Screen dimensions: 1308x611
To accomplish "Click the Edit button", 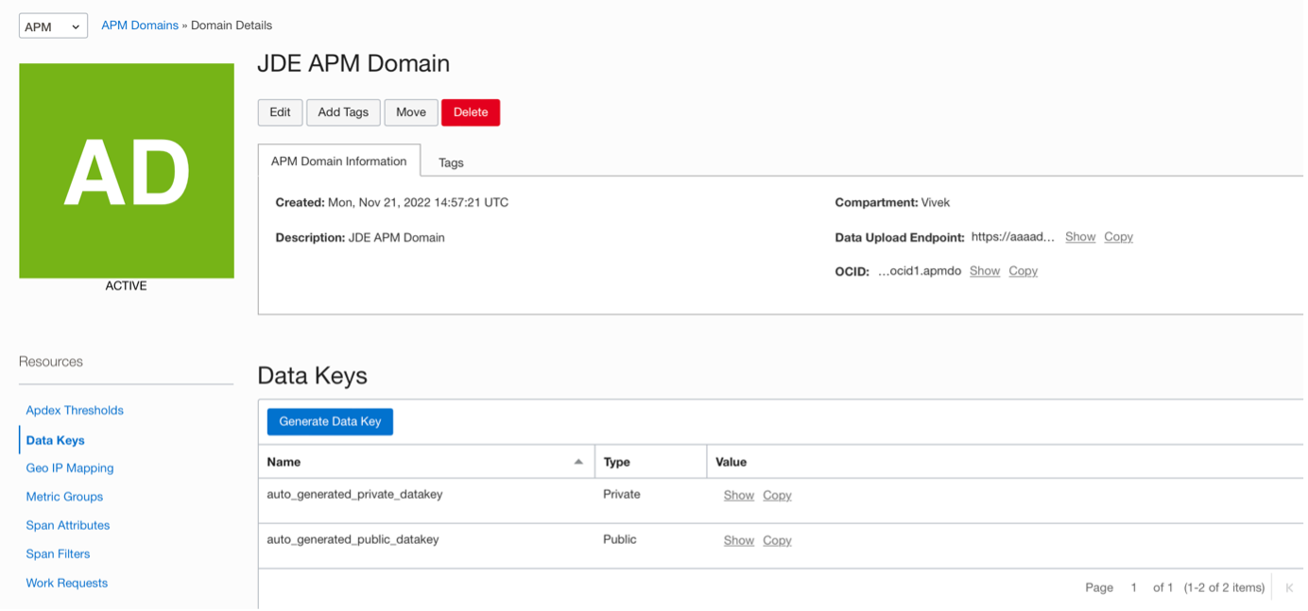I will tap(280, 112).
